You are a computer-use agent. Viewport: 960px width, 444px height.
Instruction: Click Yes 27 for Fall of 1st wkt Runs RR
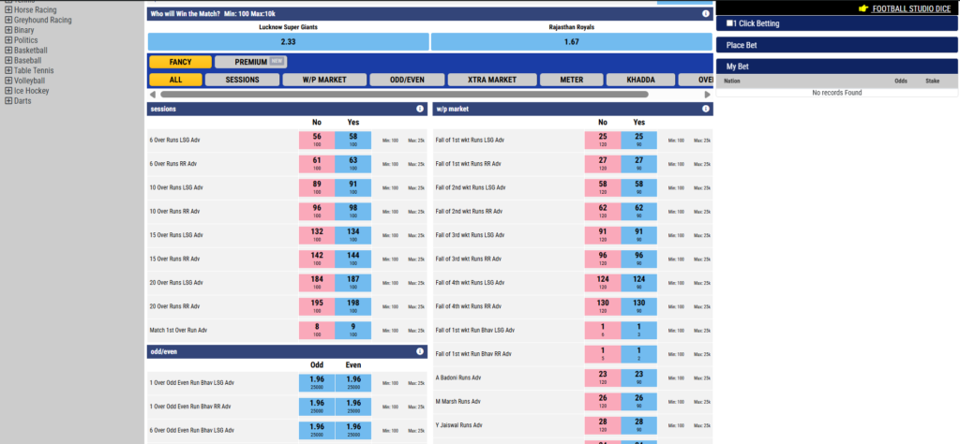pos(639,164)
